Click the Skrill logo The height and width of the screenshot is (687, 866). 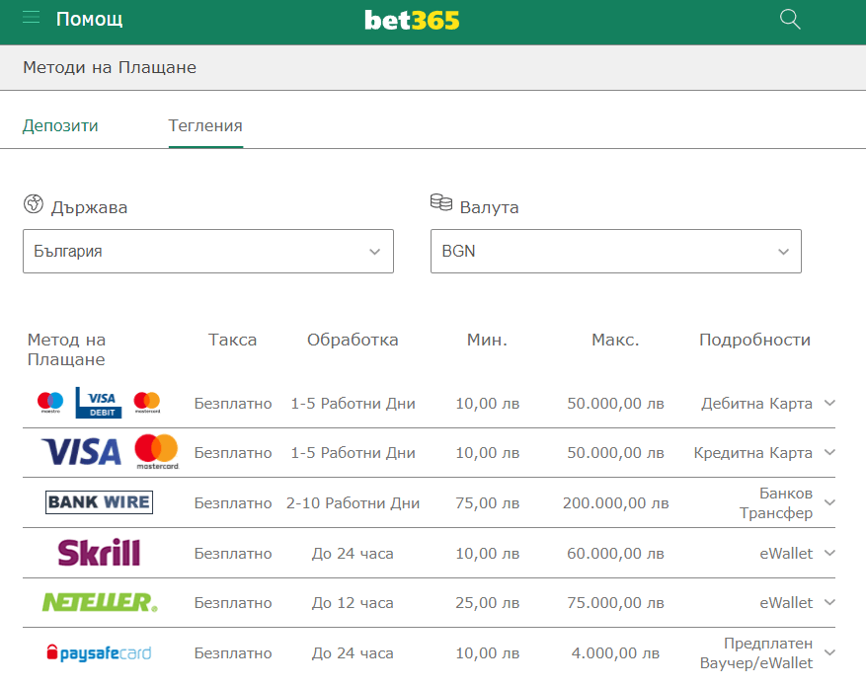99,552
